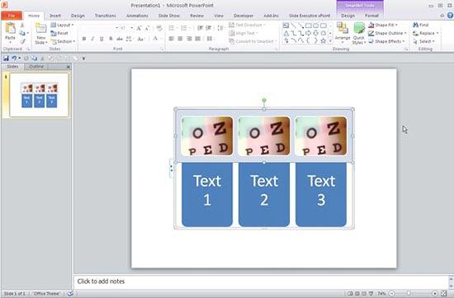Close the slides pane
454x298 pixels.
(x=68, y=67)
